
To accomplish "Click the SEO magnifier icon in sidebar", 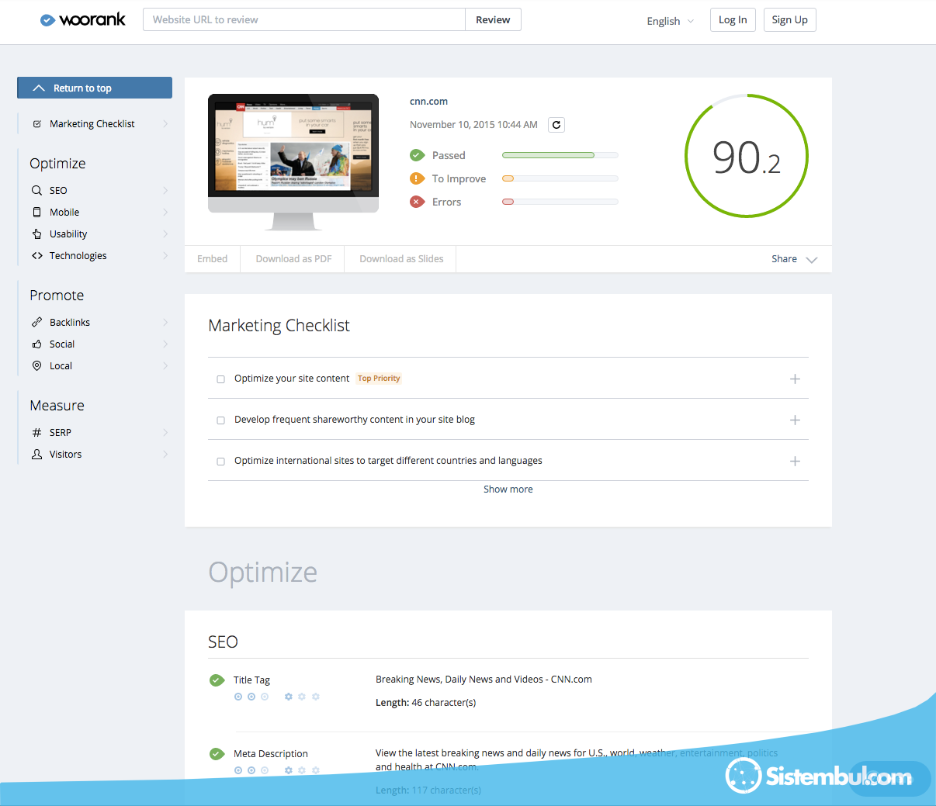I will (x=36, y=190).
